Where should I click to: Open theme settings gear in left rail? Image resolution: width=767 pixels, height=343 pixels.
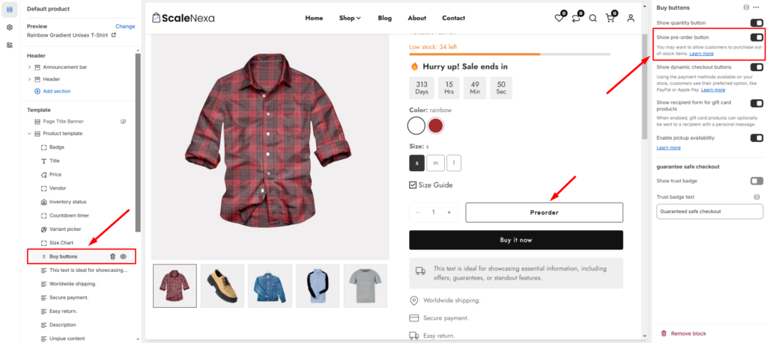tap(10, 28)
